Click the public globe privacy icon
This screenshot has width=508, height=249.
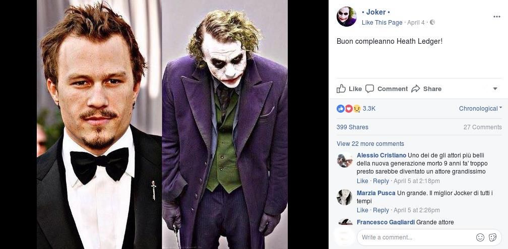pyautogui.click(x=432, y=23)
